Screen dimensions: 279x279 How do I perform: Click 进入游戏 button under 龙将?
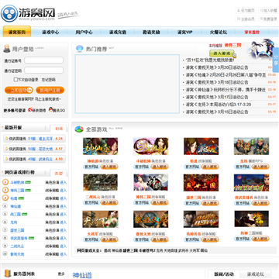click(260, 167)
